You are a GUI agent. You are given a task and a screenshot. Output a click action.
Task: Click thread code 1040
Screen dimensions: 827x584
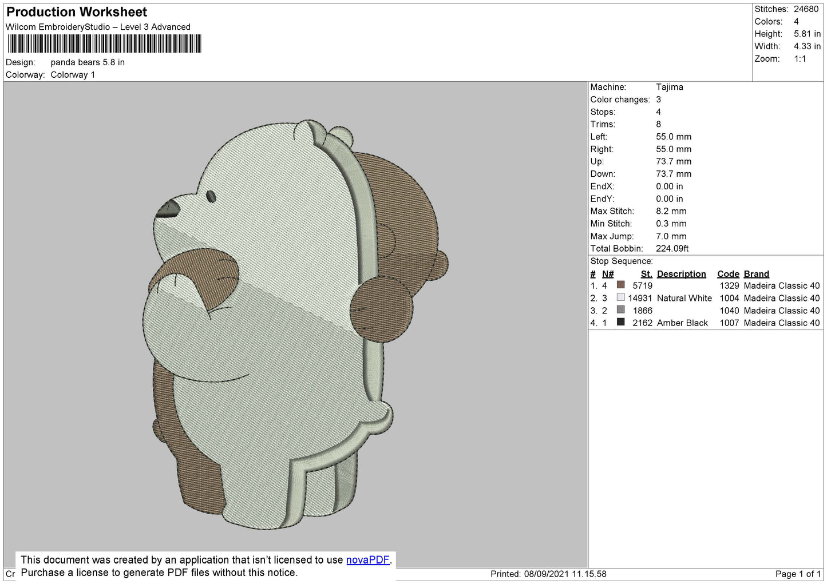coord(729,311)
